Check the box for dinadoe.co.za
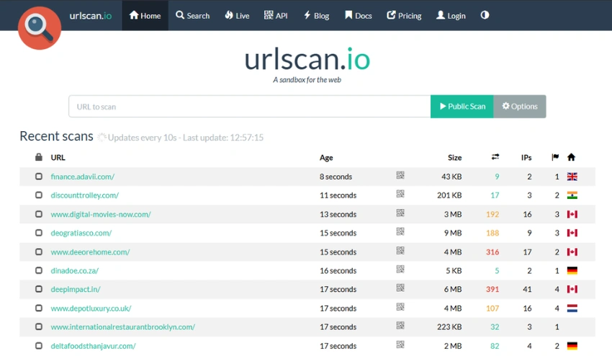This screenshot has width=612, height=356. [39, 270]
